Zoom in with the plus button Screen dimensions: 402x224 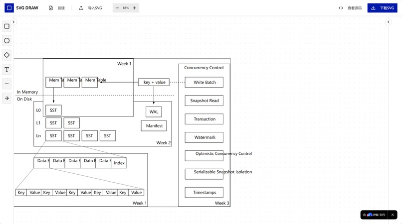point(134,8)
